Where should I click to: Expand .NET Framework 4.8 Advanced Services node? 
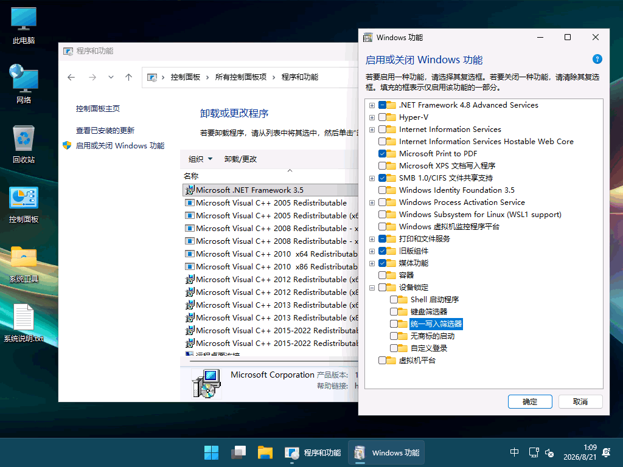pyautogui.click(x=372, y=105)
